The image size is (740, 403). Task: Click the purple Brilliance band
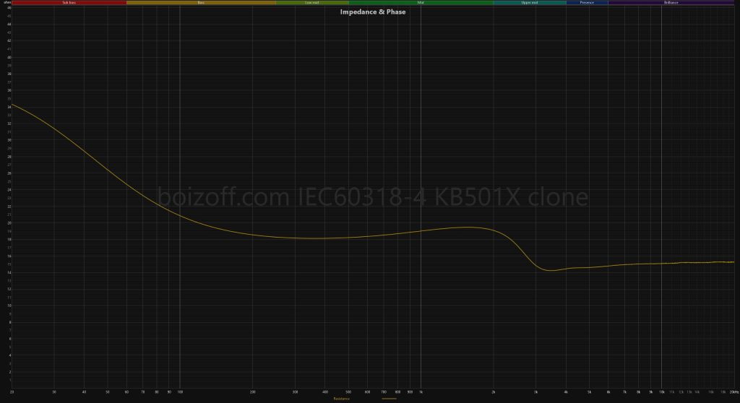point(671,3)
